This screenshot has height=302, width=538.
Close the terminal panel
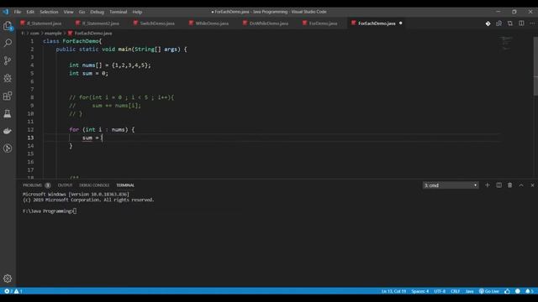[x=532, y=185]
